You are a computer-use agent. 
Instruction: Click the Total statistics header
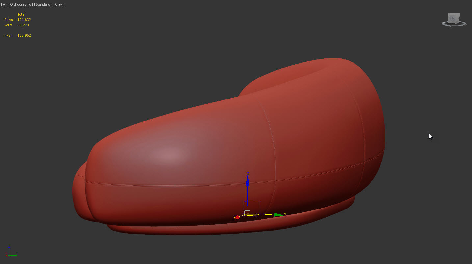click(21, 14)
